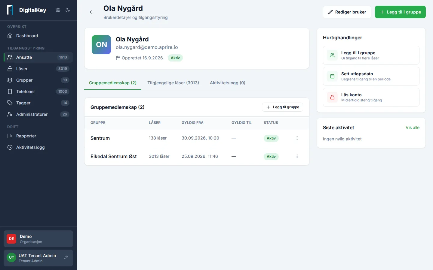Open Rapporter in sidebar
This screenshot has width=433, height=270.
pos(38,136)
